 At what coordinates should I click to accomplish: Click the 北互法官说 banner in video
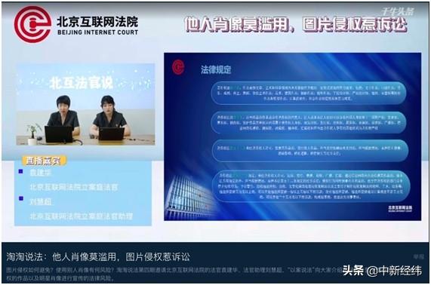coord(81,83)
